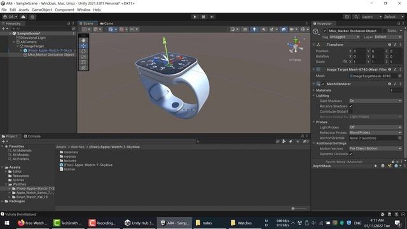Screen dimensions: 407x229
Task: Open the Layer dropdown in Inspector
Action: point(387,37)
